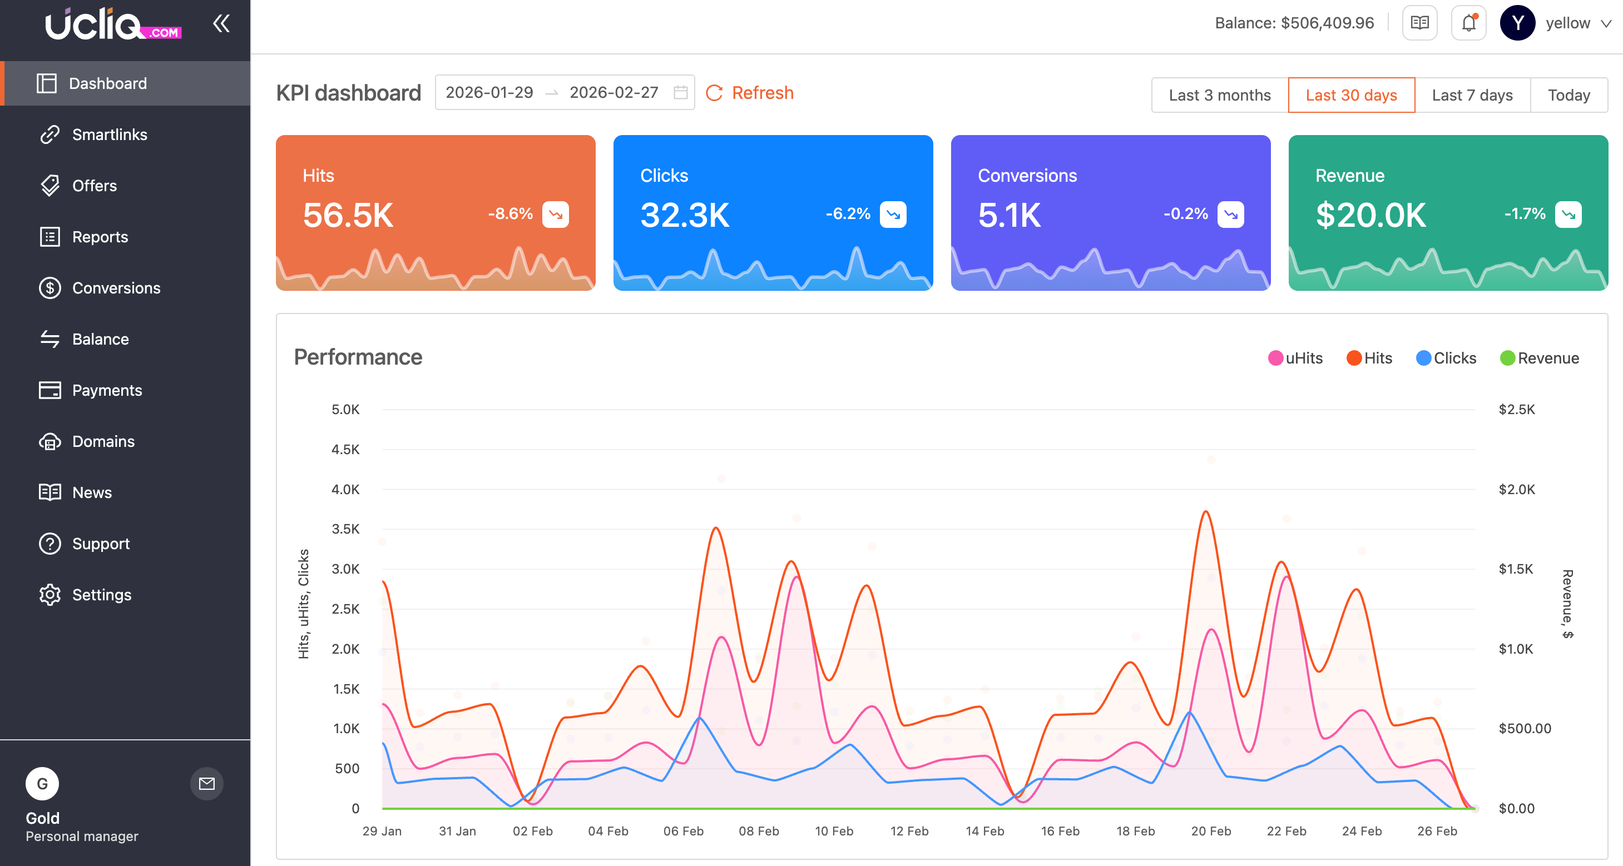1623x866 pixels.
Task: Open the documentation book icon
Action: [1419, 23]
